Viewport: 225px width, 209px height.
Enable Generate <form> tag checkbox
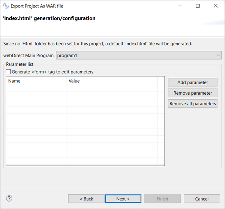pos(8,72)
